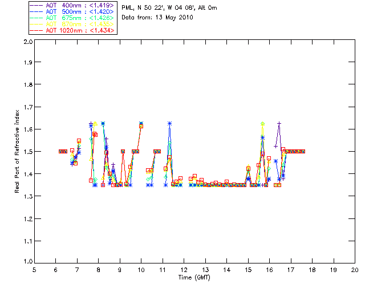The width and height of the screenshot is (365, 292).
Task: Click the red dashed line sample in legend
Action: coord(36,30)
